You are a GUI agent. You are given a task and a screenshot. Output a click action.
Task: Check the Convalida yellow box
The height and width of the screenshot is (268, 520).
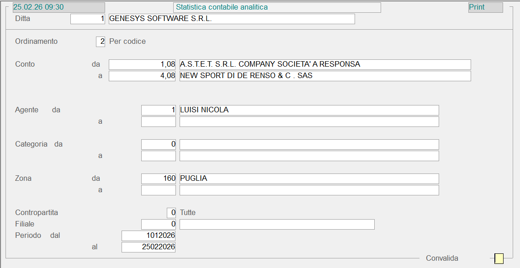pyautogui.click(x=499, y=258)
